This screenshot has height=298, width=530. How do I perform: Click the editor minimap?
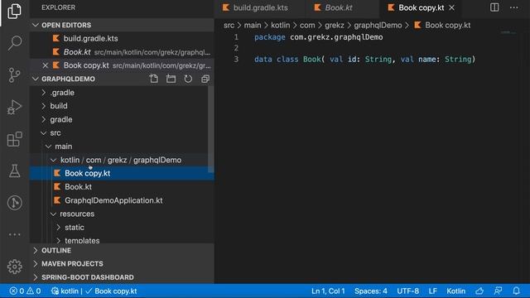[508, 32]
